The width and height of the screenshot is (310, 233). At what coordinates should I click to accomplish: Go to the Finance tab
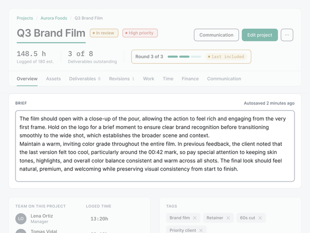point(190,78)
